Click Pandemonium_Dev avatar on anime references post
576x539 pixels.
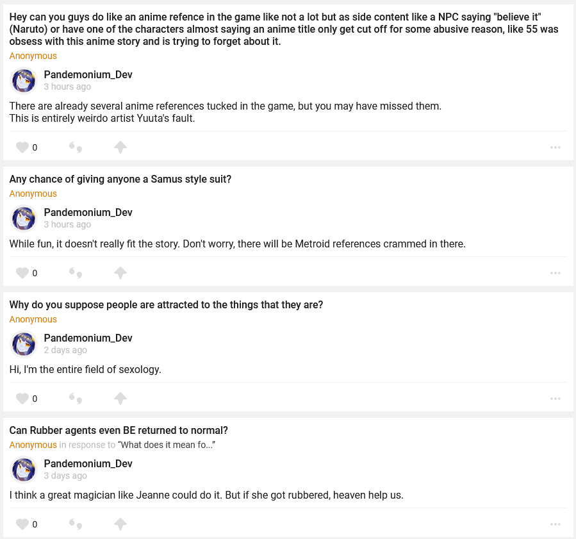click(x=24, y=81)
